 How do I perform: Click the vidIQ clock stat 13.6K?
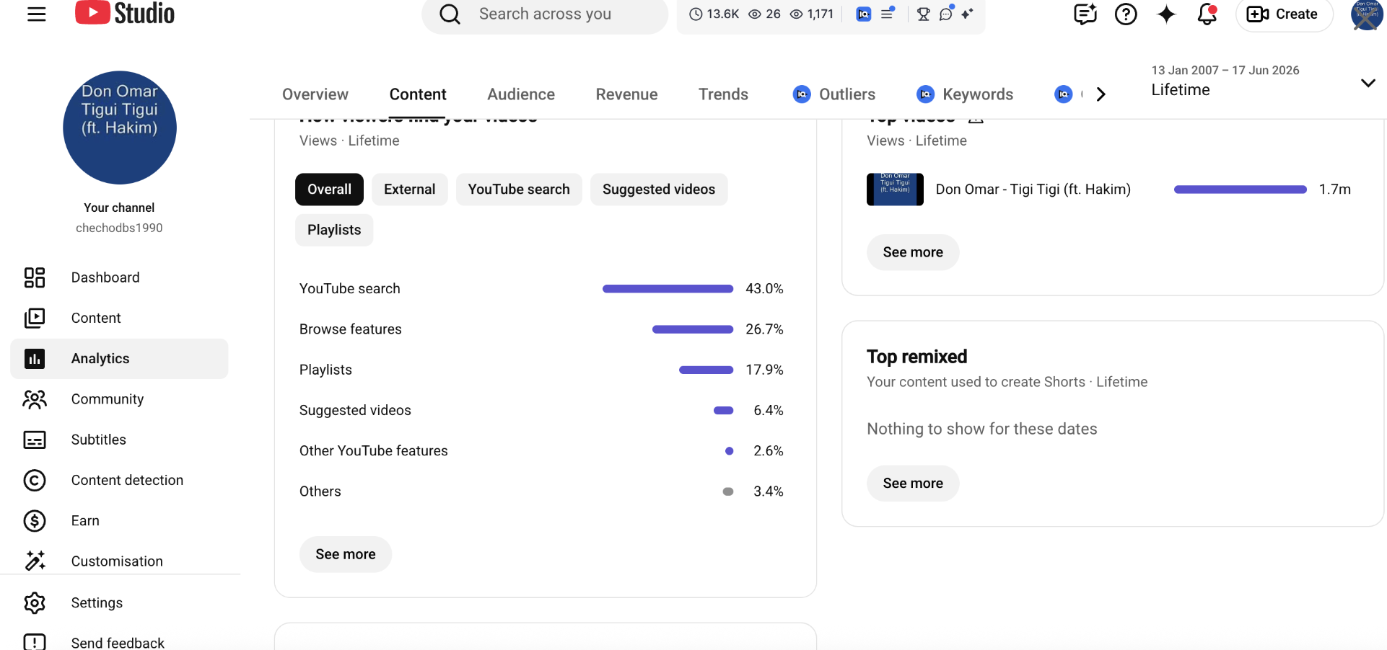714,14
